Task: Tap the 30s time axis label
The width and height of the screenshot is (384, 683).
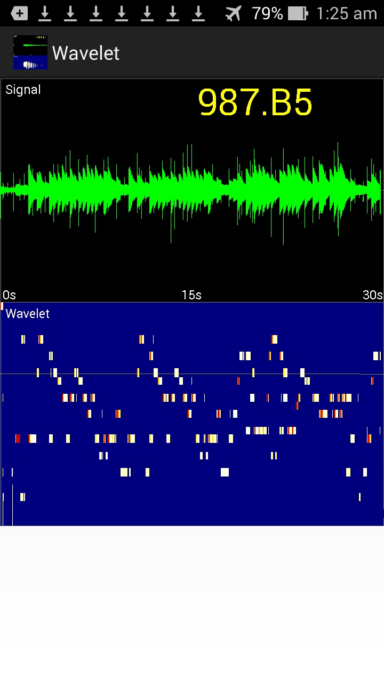Action: coord(372,295)
